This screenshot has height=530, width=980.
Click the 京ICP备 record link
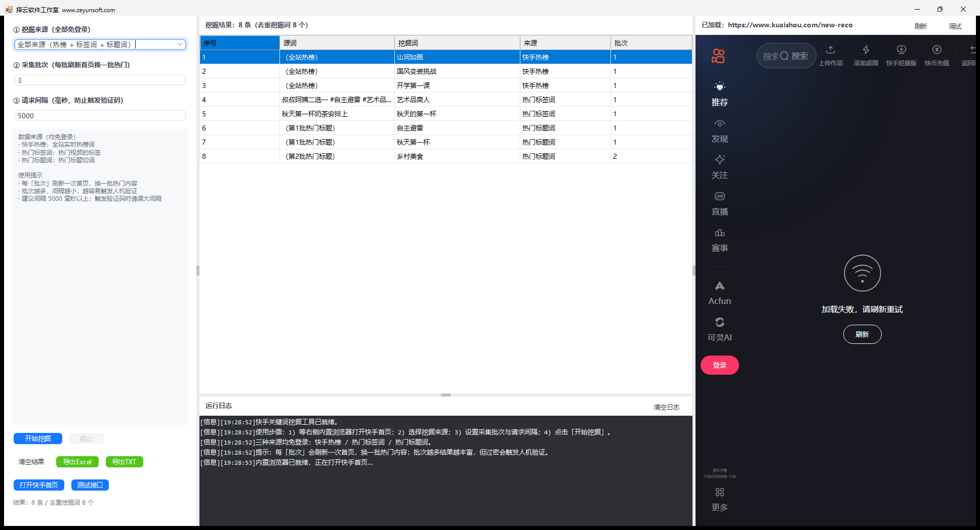[720, 473]
